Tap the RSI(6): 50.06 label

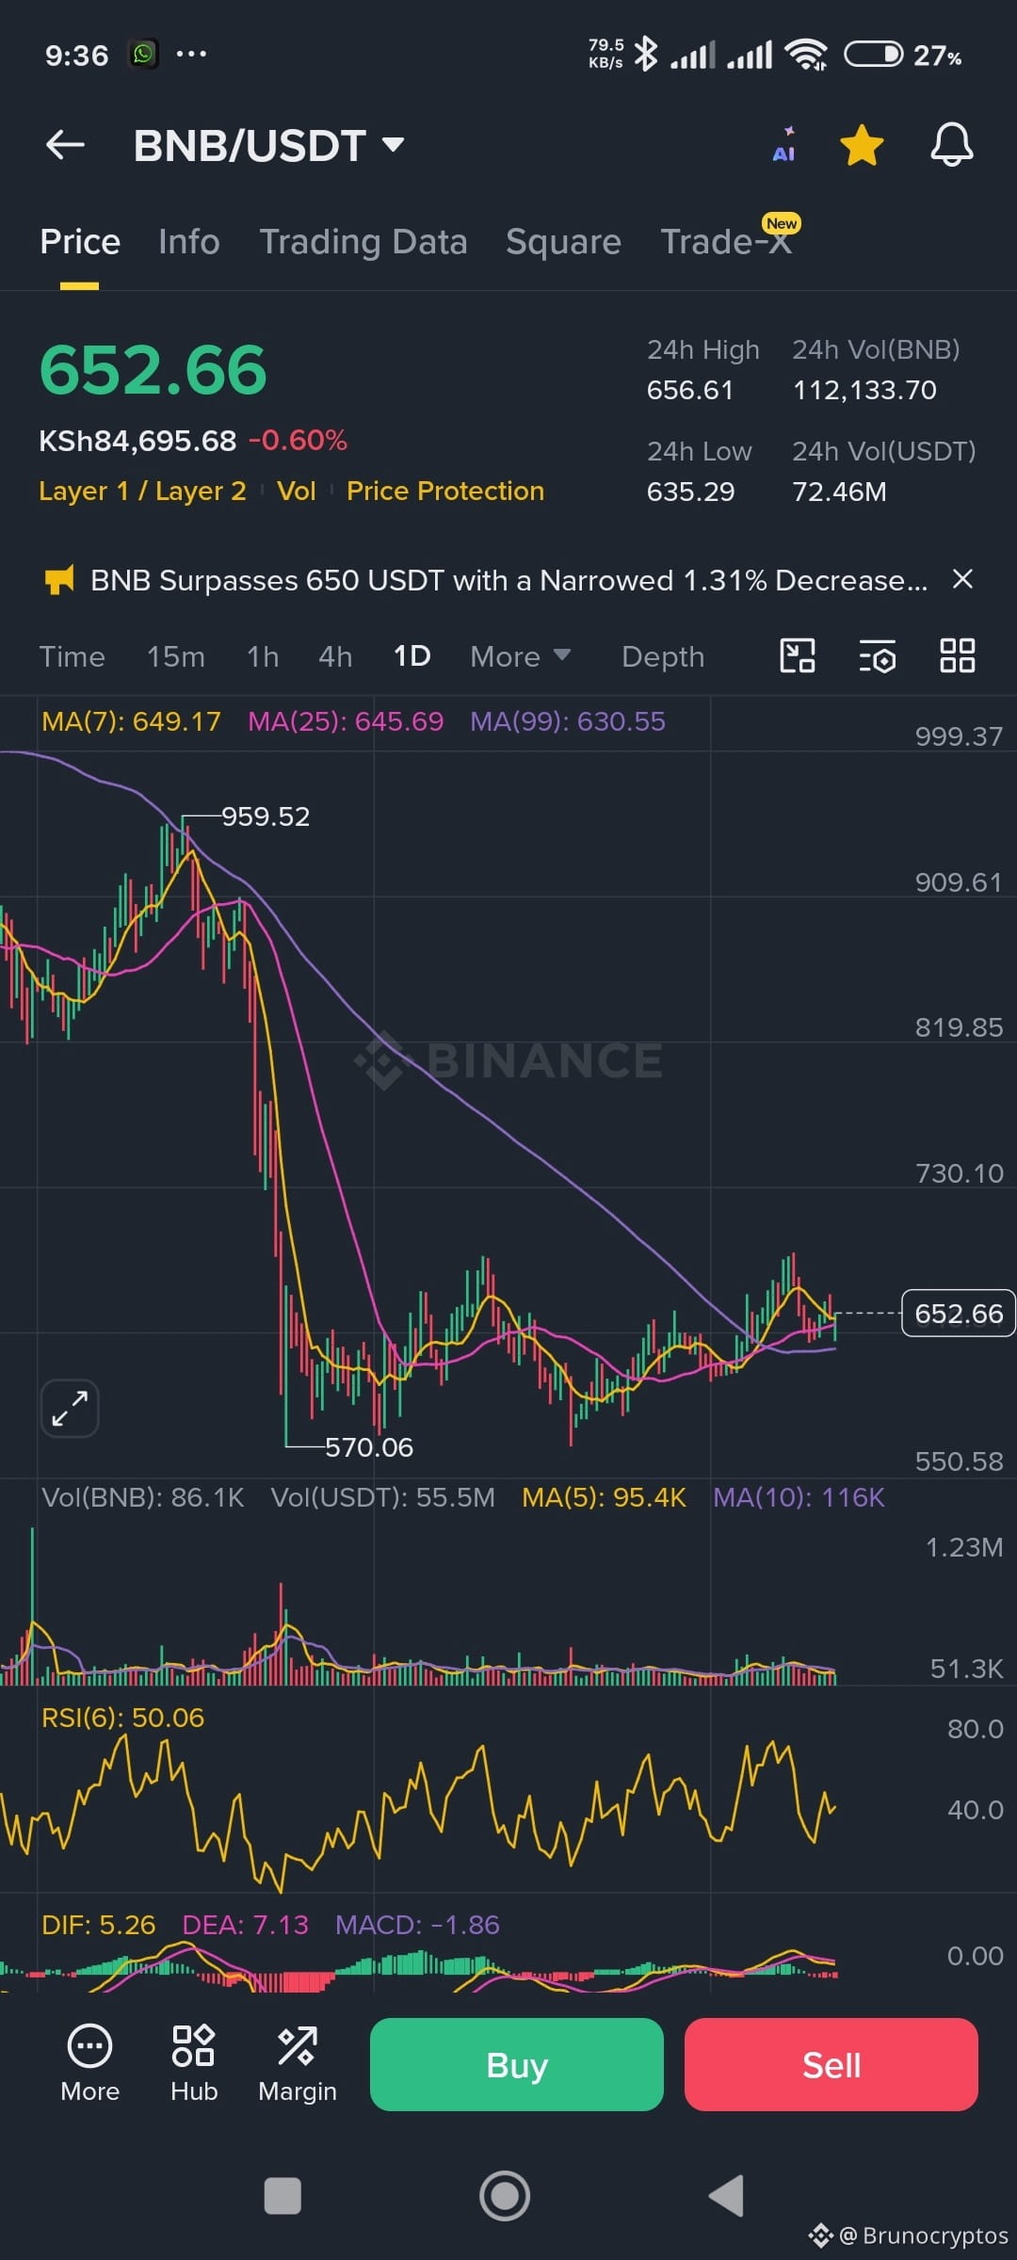(122, 1718)
